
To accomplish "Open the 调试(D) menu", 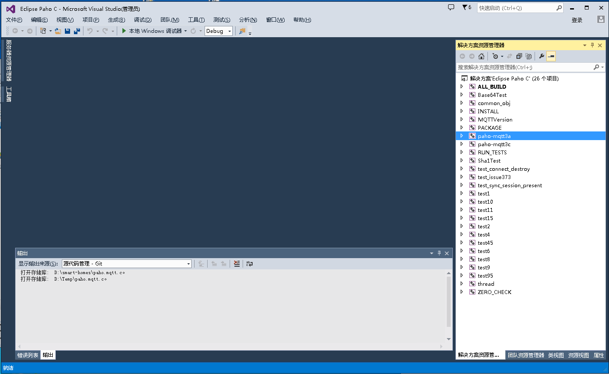I will [142, 20].
